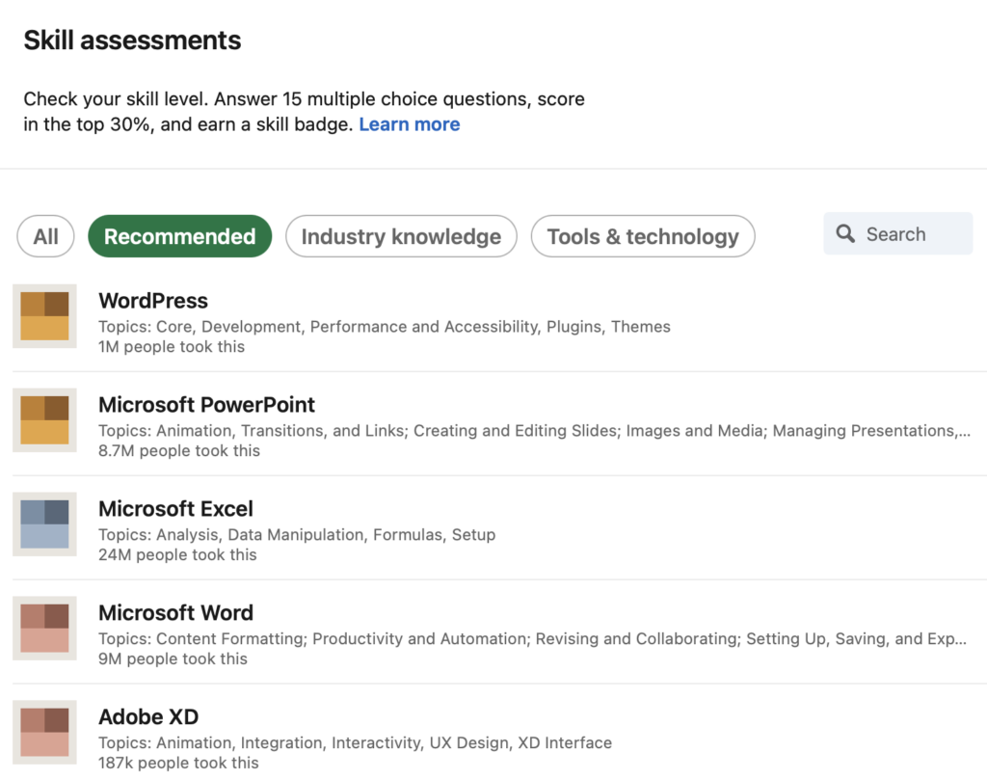Image resolution: width=987 pixels, height=779 pixels.
Task: Select the Industry knowledge filter
Action: pos(401,236)
